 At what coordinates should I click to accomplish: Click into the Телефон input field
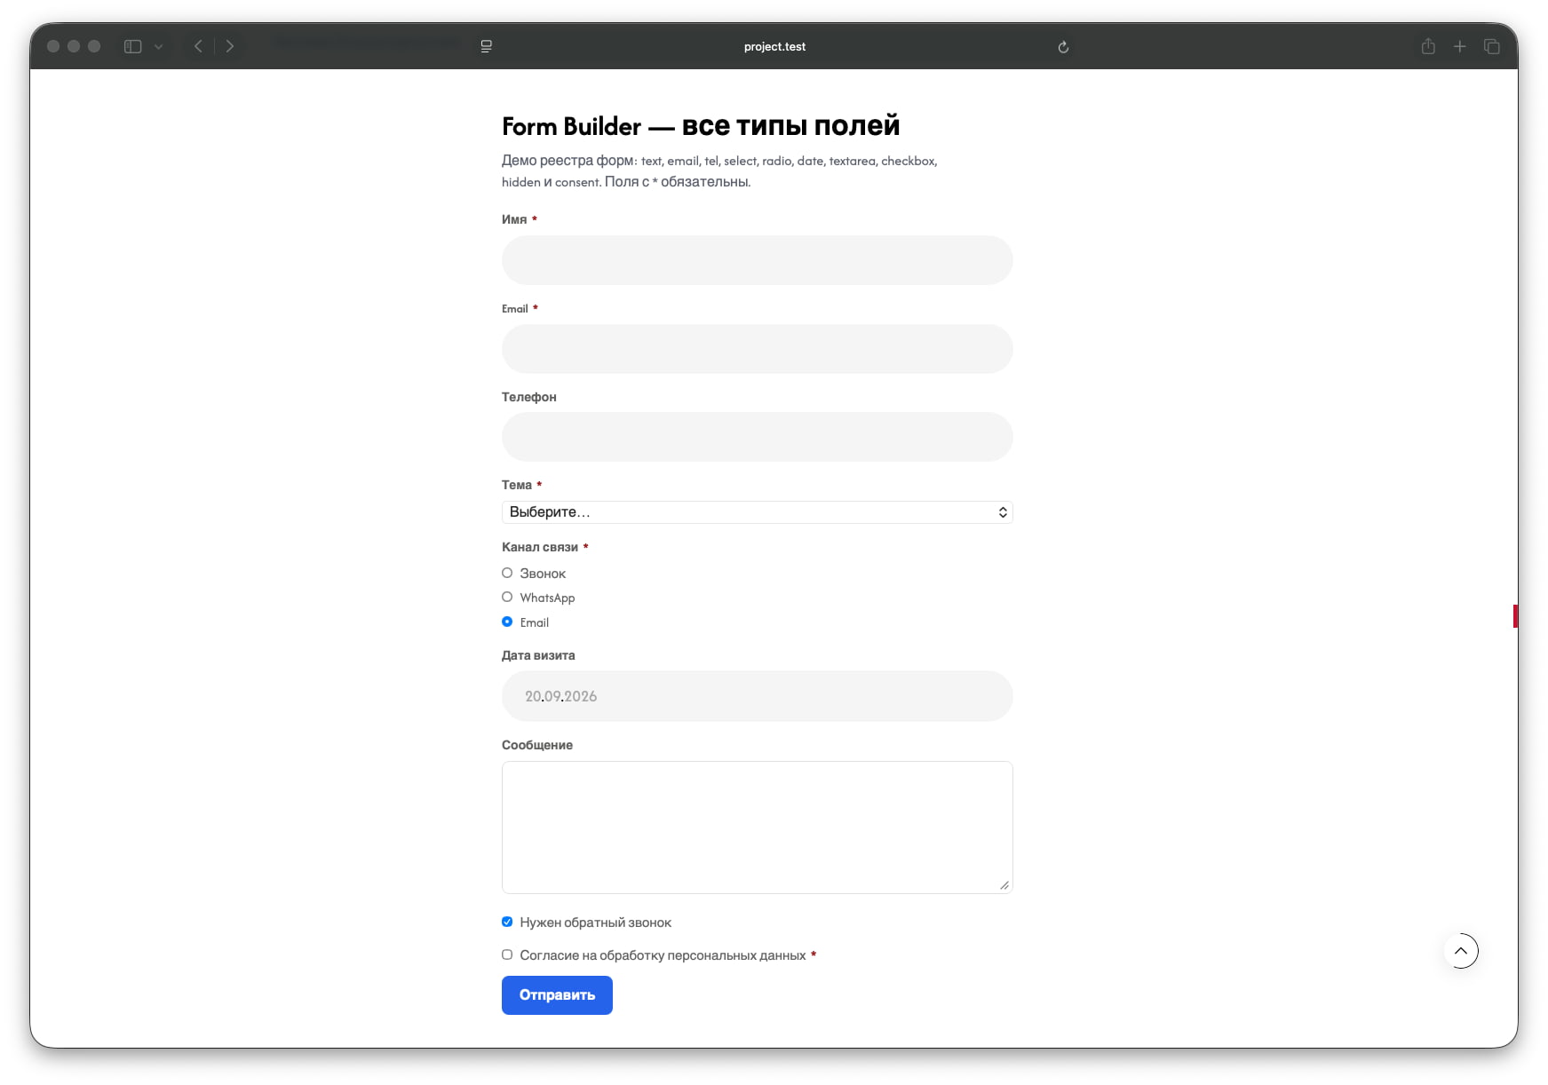coord(757,437)
